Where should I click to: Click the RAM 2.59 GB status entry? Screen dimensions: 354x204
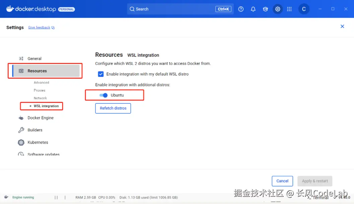point(85,197)
